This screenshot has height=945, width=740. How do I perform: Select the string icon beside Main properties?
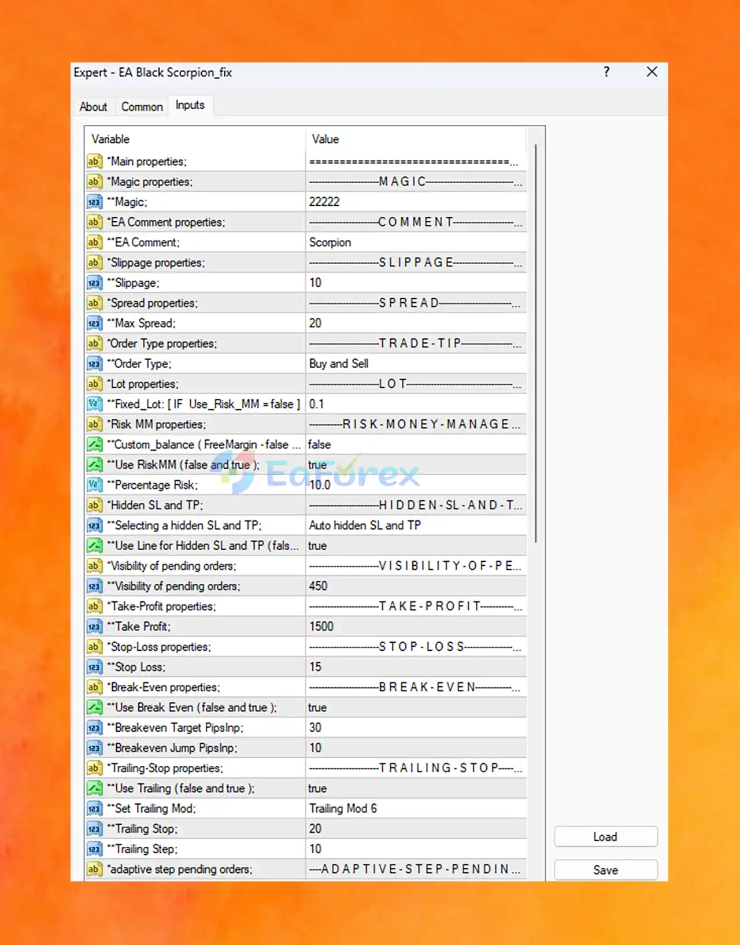tap(94, 162)
